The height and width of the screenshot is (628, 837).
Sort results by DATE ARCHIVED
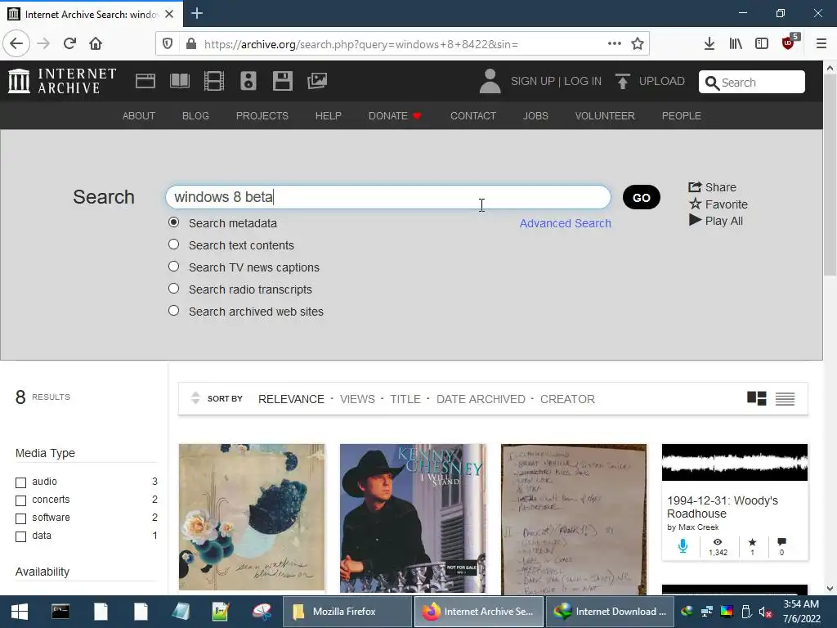(x=481, y=399)
